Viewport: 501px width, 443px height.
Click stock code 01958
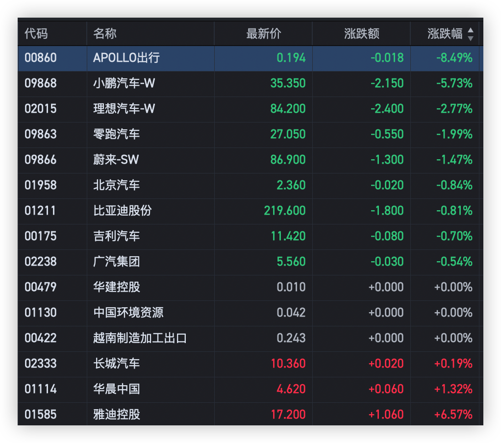coord(41,185)
